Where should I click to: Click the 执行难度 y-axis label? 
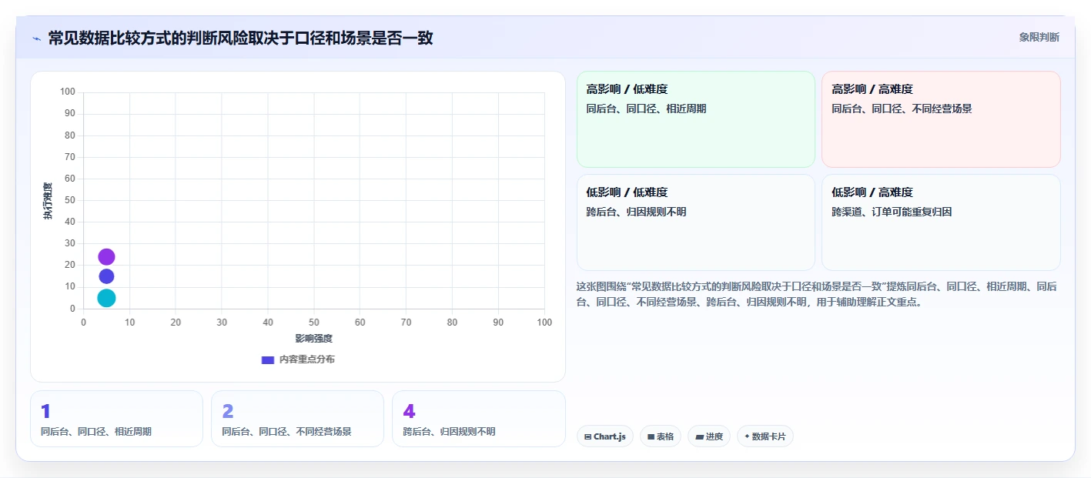click(x=48, y=201)
